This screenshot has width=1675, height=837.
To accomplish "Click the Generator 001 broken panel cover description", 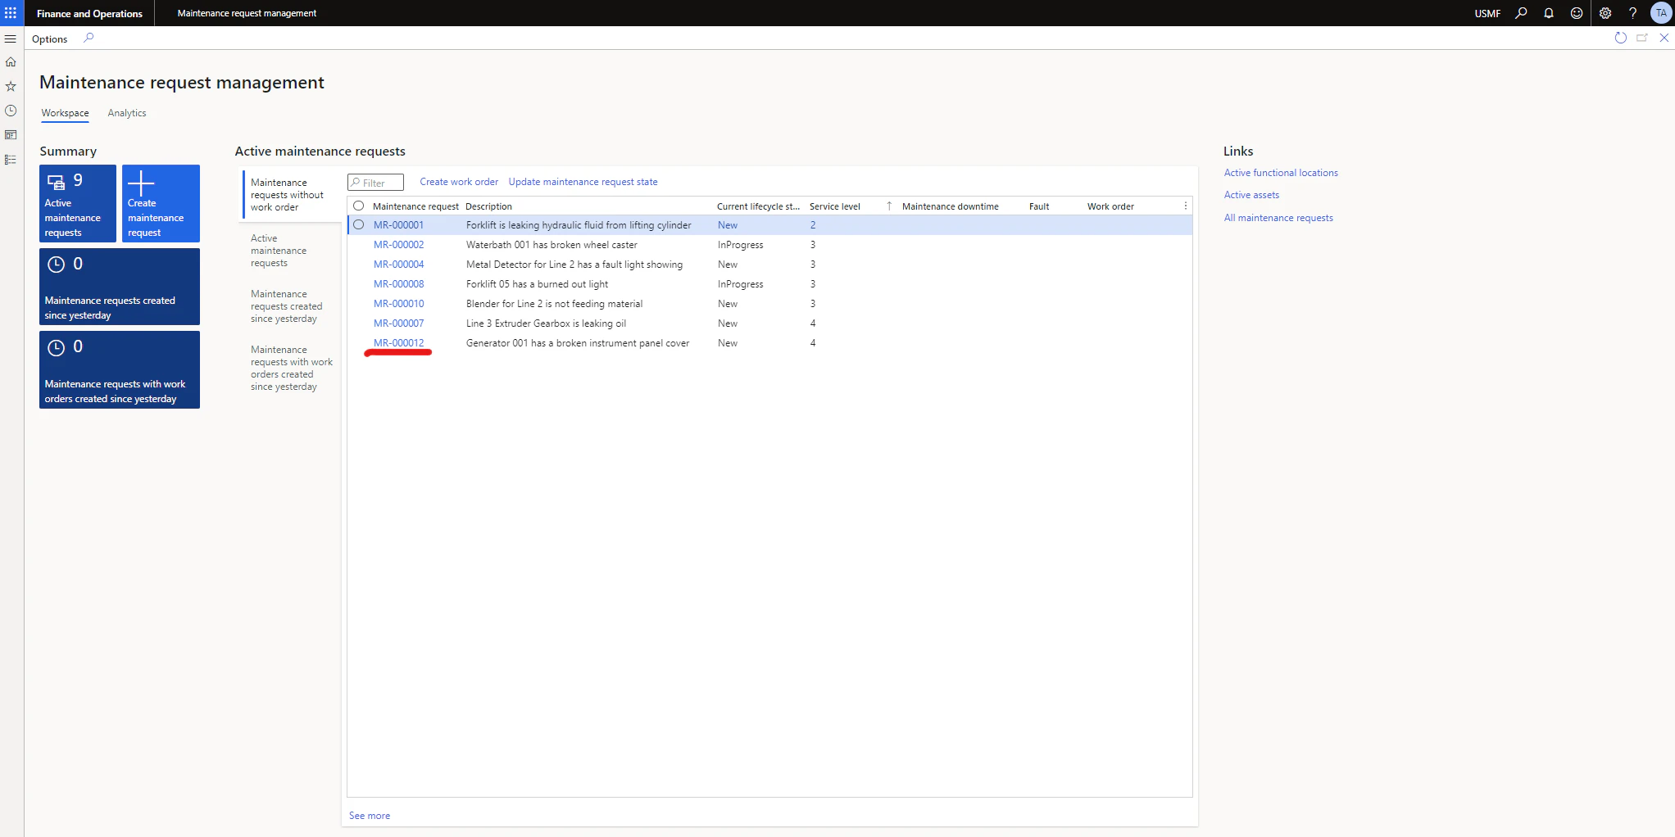I will click(x=578, y=343).
